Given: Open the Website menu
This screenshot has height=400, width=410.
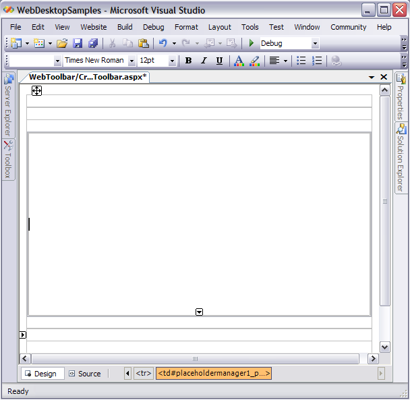Looking at the screenshot, I should 94,27.
